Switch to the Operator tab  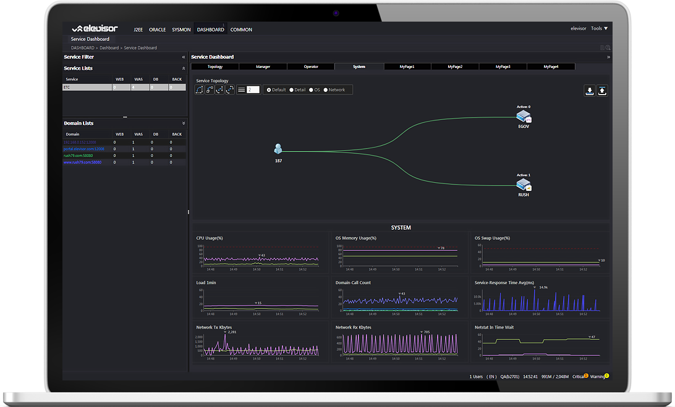tap(311, 67)
